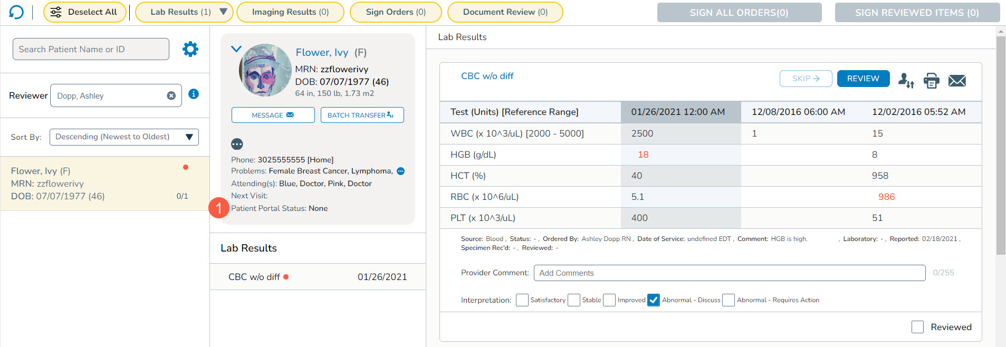Click the envelope email icon
The width and height of the screenshot is (1006, 347).
pyautogui.click(x=957, y=81)
